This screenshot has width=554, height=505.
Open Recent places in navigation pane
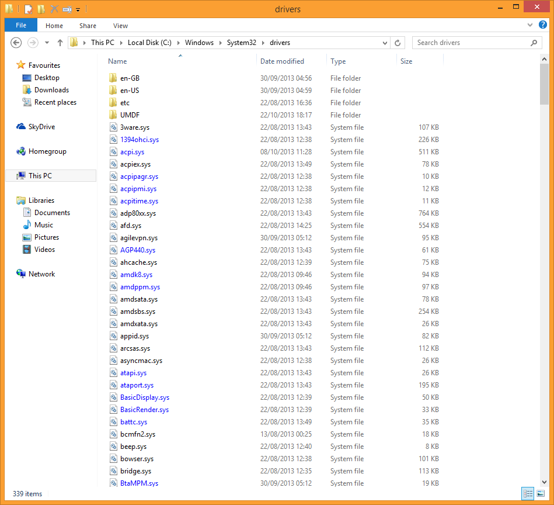tap(55, 102)
